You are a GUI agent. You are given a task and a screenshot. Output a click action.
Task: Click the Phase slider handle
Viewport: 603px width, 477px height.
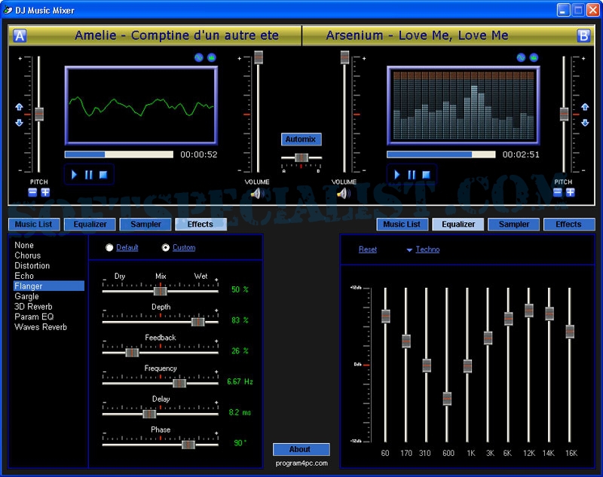188,445
